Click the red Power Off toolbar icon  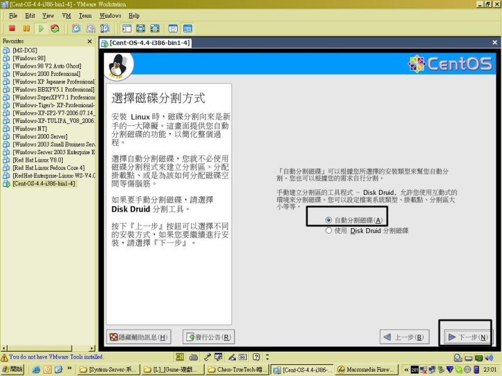click(12, 28)
